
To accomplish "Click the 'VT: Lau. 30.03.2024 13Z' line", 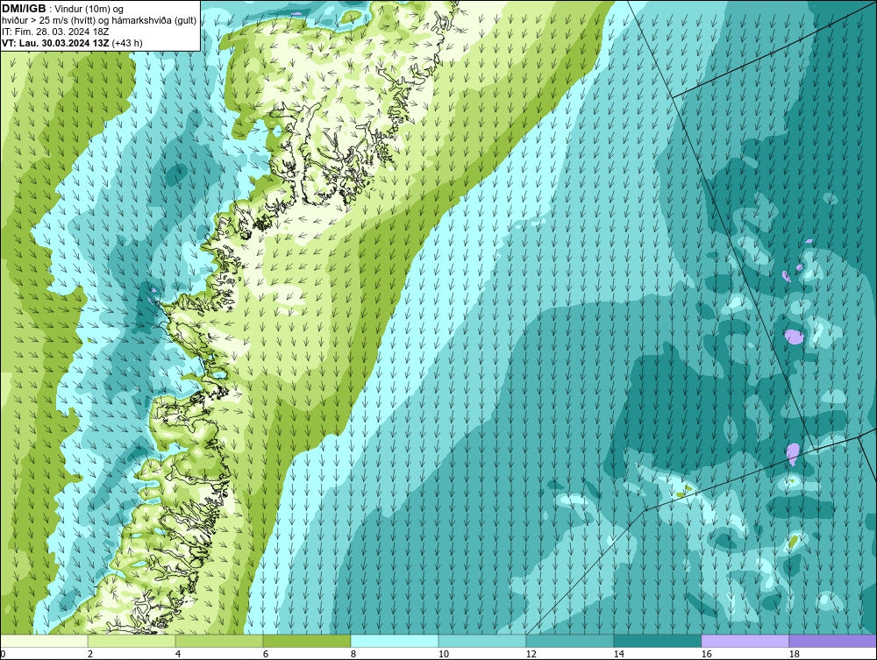I will tap(56, 43).
